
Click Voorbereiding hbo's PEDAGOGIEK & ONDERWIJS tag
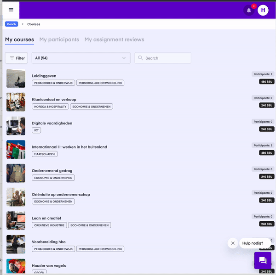pyautogui.click(x=53, y=249)
